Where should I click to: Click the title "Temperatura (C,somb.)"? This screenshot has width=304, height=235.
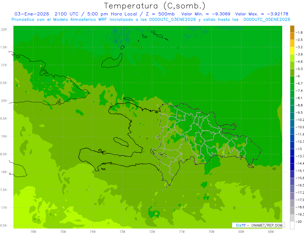point(155,6)
